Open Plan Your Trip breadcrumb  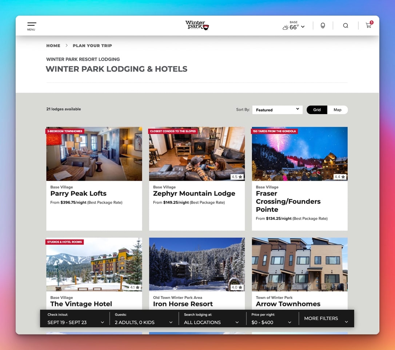point(92,46)
